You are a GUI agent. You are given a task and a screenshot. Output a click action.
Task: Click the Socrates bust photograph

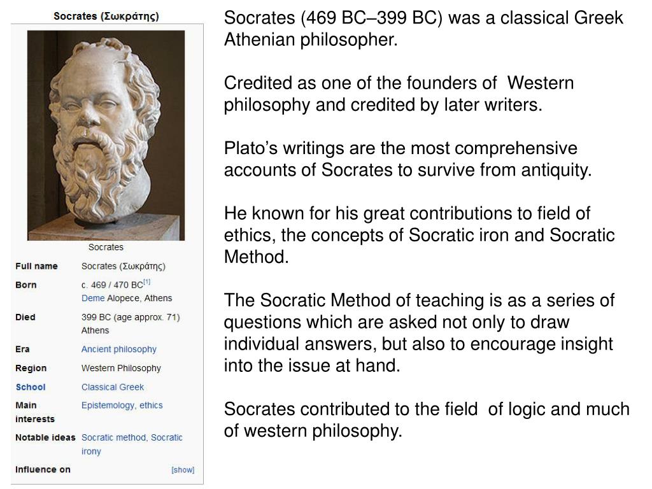tap(106, 136)
